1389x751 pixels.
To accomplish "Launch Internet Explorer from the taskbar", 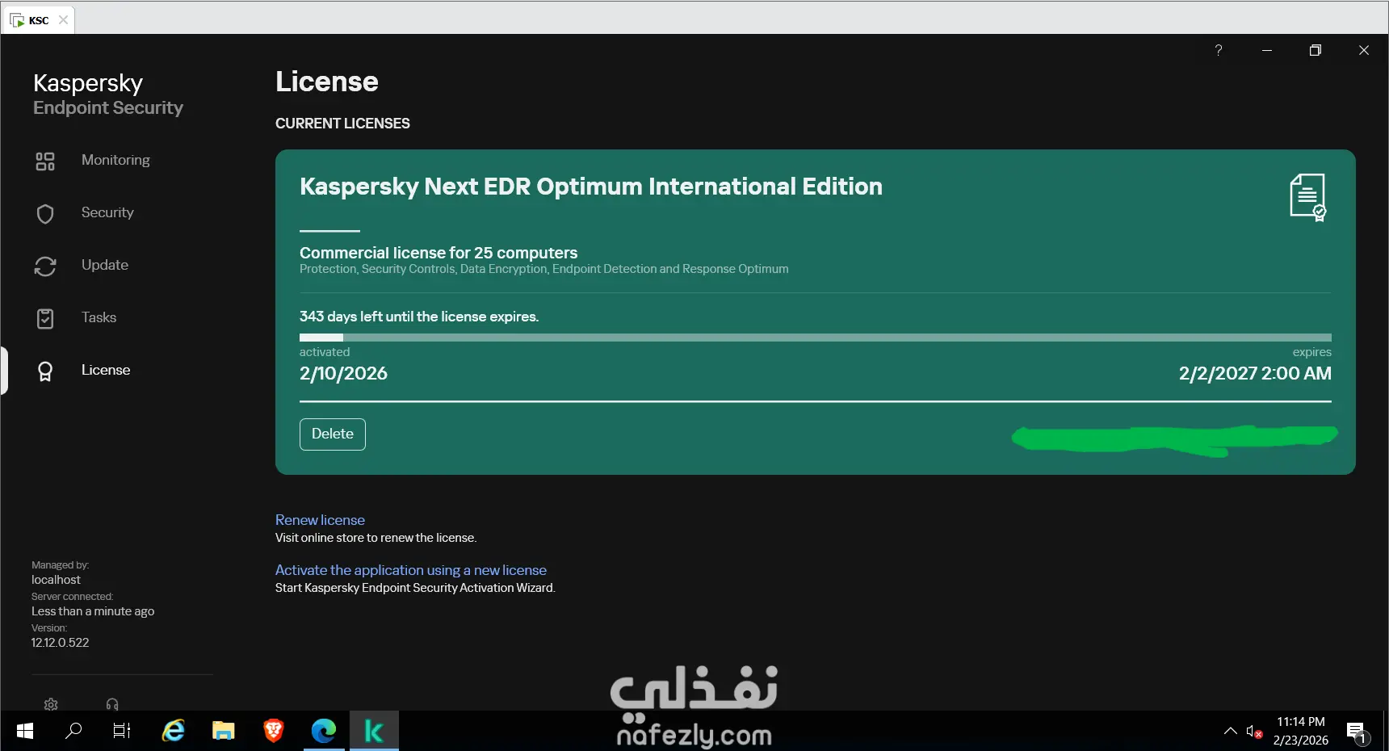I will click(x=174, y=731).
